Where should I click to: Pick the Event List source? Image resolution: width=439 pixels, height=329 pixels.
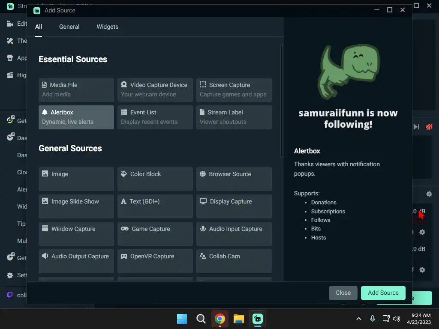(155, 117)
